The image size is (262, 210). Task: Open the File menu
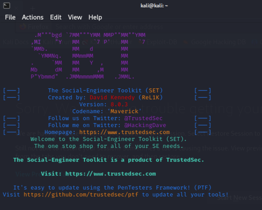click(x=10, y=17)
